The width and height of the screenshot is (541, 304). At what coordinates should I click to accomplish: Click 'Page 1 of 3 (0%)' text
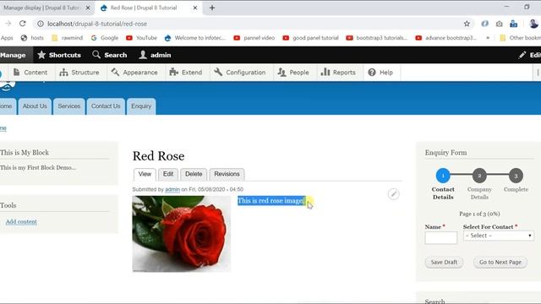(x=479, y=214)
